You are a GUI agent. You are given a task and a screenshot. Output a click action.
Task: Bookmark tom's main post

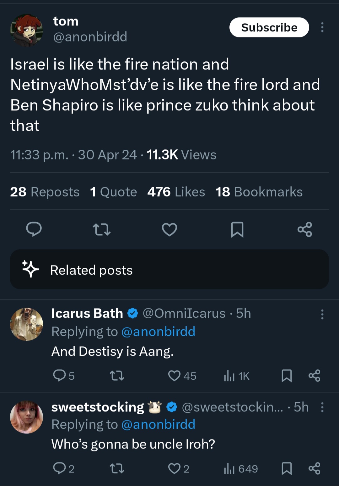237,229
